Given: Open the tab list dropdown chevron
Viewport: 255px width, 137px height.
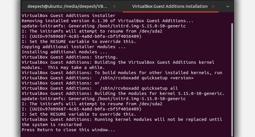Looking at the screenshot, I should 228,6.
